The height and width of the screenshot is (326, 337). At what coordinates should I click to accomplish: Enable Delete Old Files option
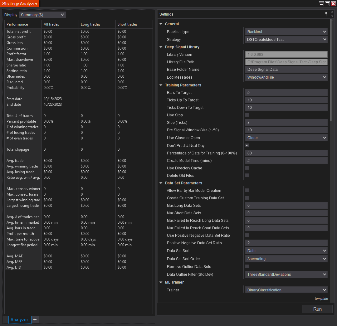[247, 175]
